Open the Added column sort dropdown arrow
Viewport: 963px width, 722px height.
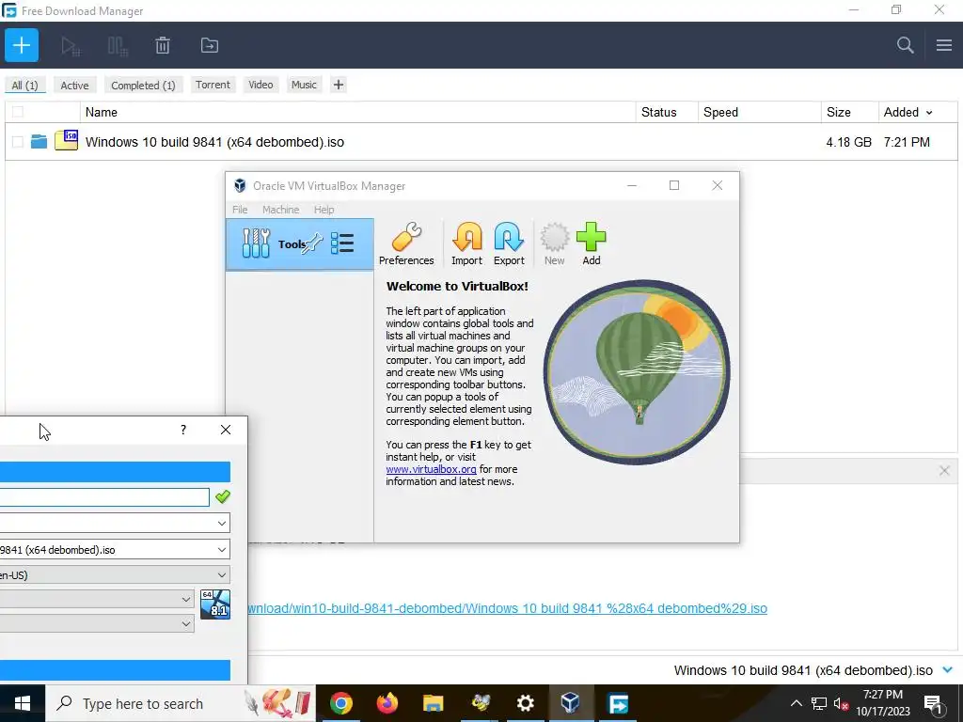tap(929, 113)
